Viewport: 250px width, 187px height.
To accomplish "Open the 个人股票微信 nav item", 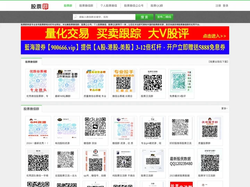I will (109, 6).
